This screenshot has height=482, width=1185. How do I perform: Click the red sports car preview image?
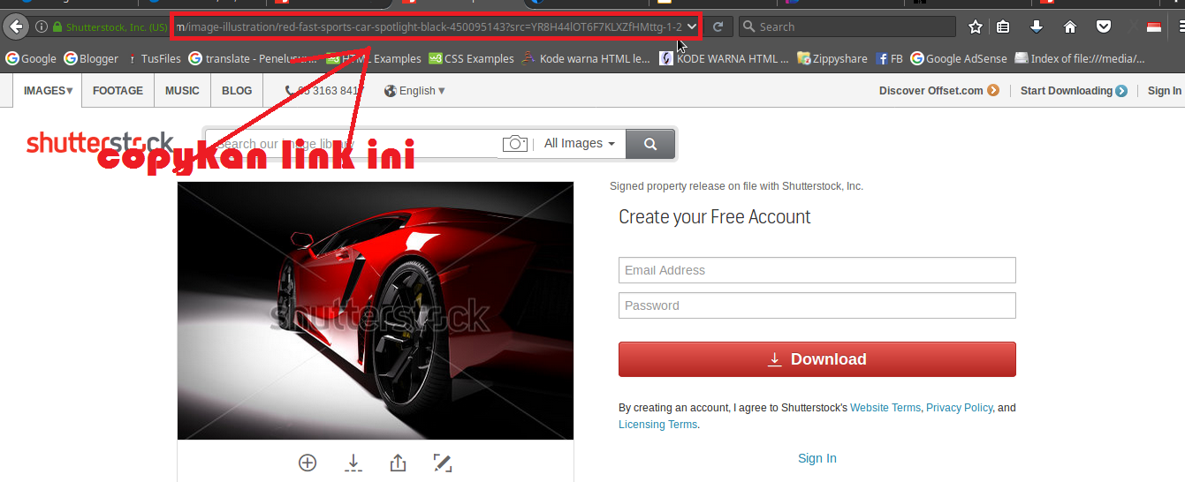point(376,311)
